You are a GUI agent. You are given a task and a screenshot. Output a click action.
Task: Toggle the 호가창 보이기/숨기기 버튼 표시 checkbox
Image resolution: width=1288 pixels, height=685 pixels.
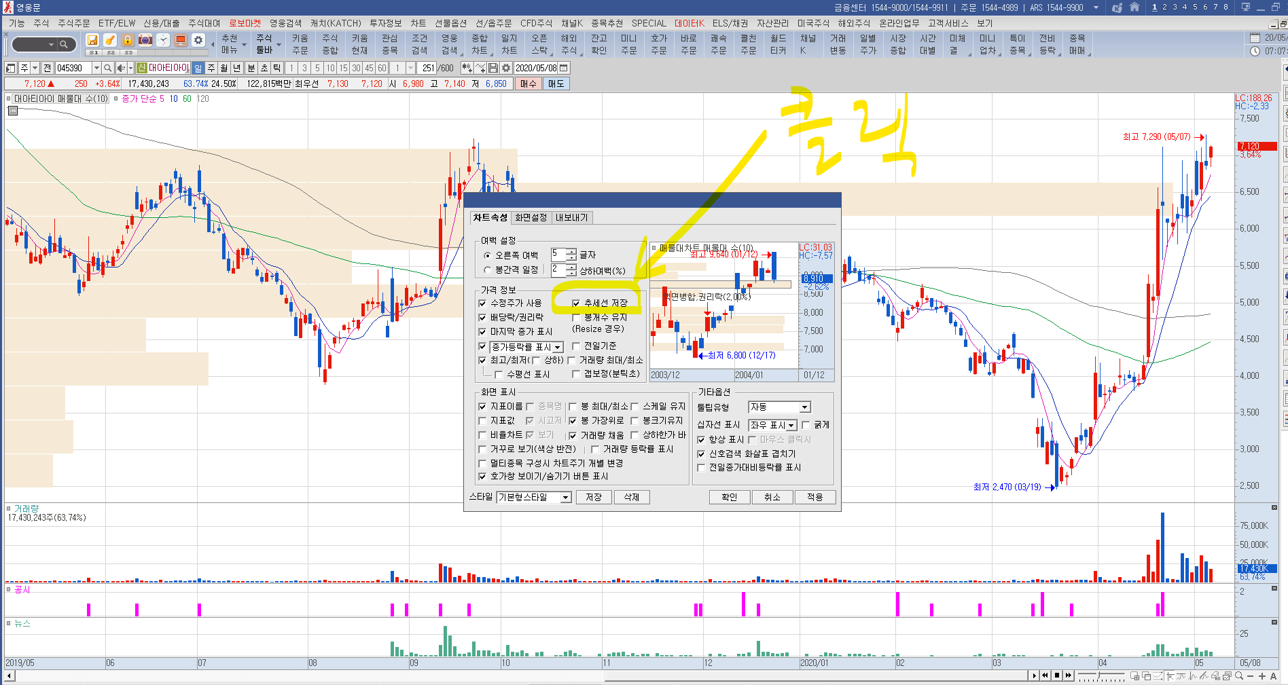[482, 477]
